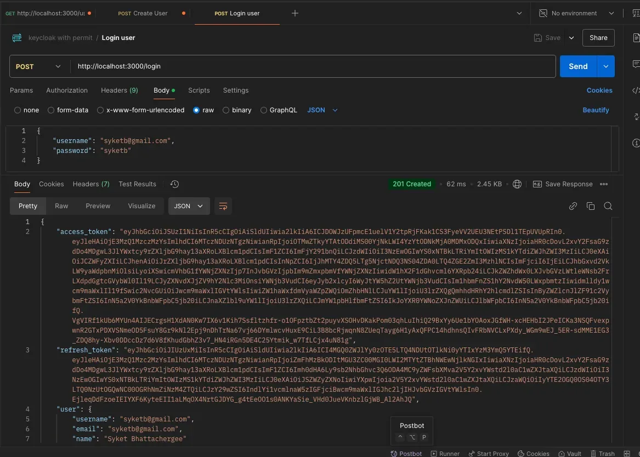Click the request URL input field
This screenshot has width=640, height=457.
coord(313,66)
